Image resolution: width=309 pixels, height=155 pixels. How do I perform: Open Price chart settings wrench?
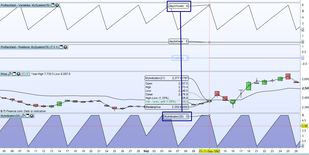click(10, 74)
